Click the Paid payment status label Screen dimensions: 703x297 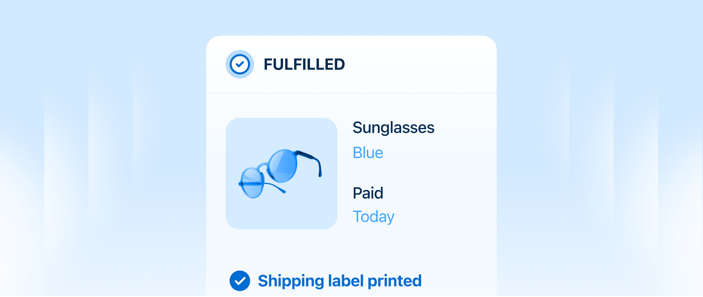pyautogui.click(x=368, y=193)
